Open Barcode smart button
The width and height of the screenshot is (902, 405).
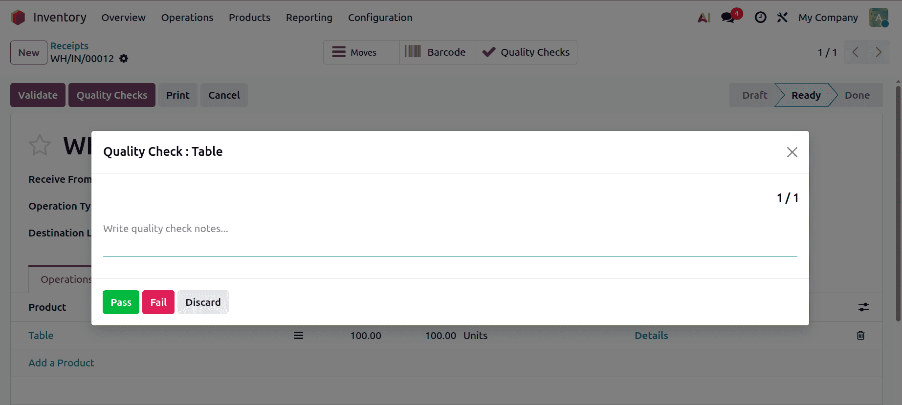click(x=438, y=52)
